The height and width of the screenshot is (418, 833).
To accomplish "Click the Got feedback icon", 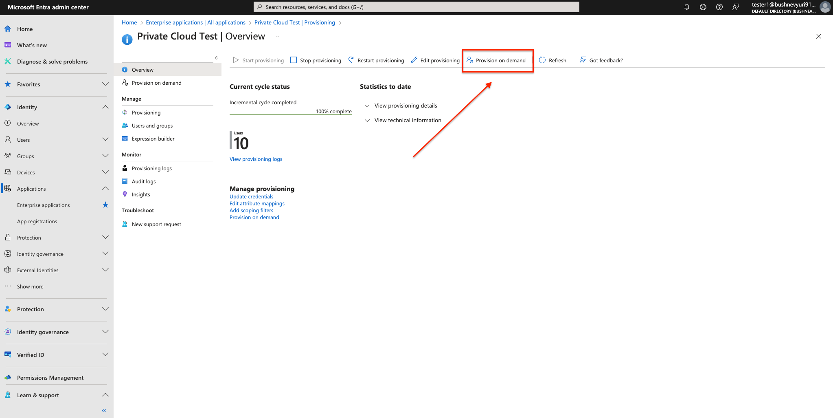I will click(x=583, y=60).
